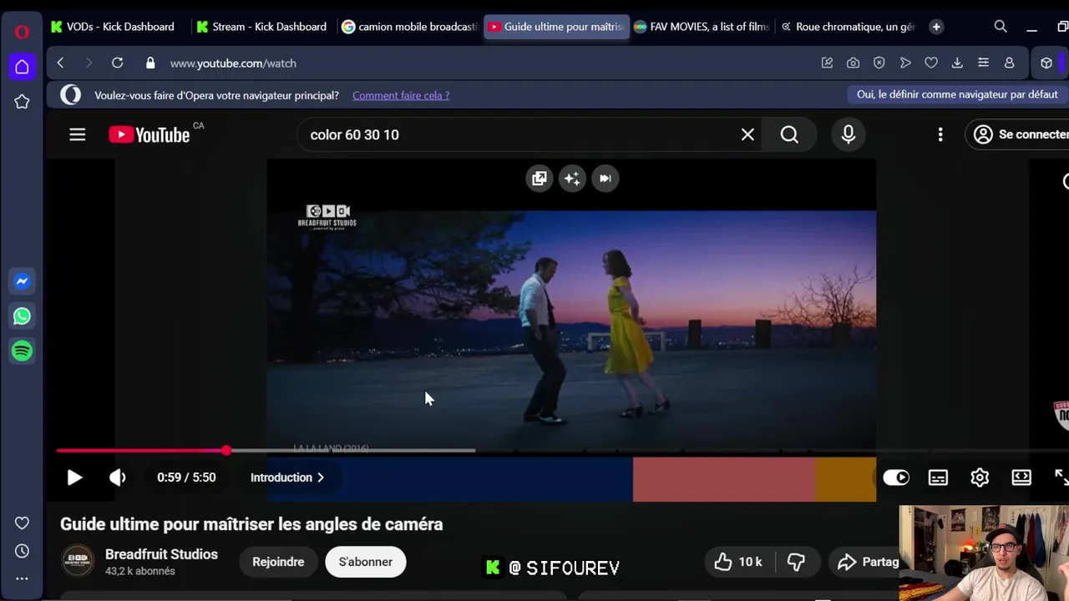Reload the current YouTube page
This screenshot has height=601, width=1069.
point(117,63)
